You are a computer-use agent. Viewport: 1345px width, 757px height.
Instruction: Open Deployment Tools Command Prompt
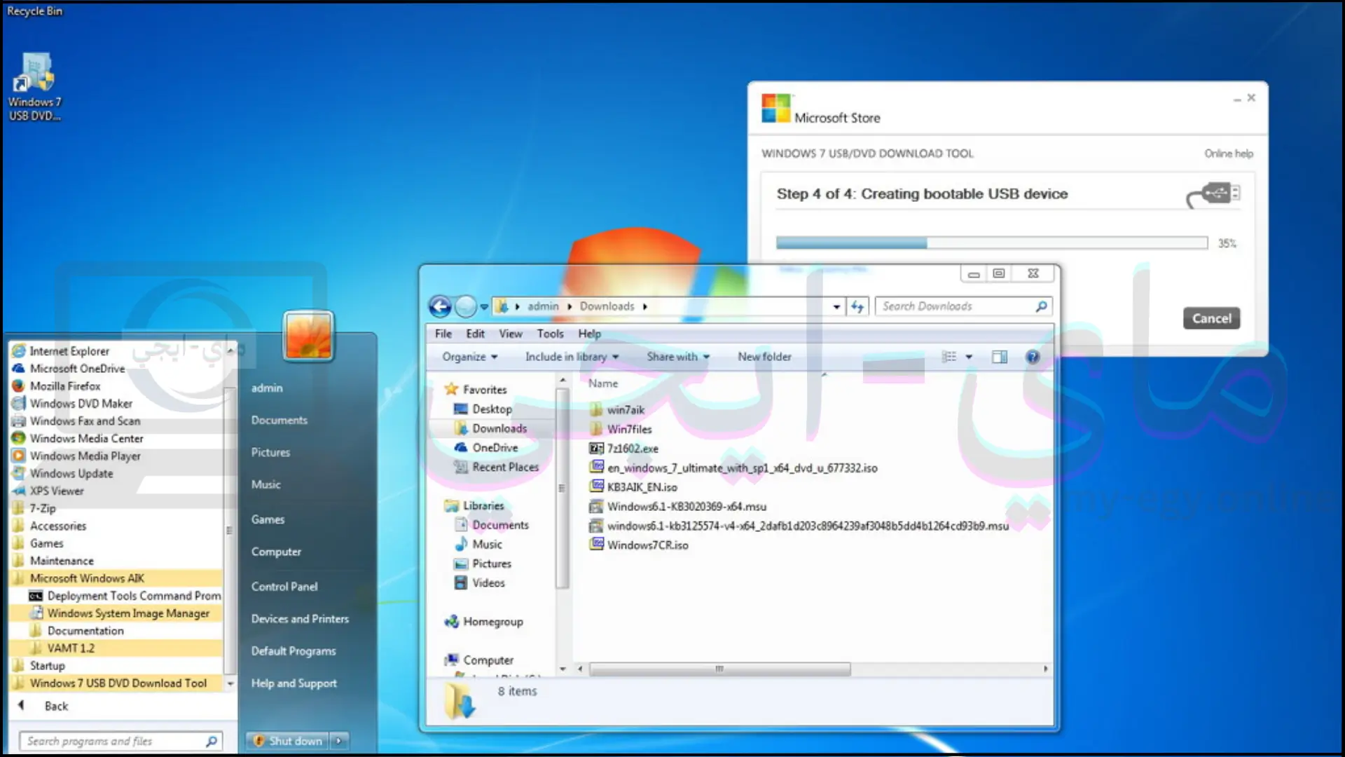pyautogui.click(x=125, y=596)
